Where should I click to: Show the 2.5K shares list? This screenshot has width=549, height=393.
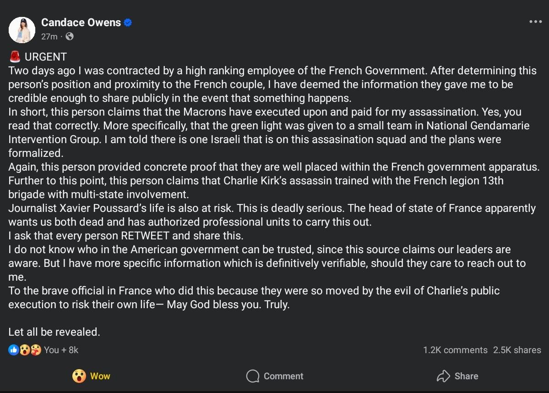click(517, 350)
